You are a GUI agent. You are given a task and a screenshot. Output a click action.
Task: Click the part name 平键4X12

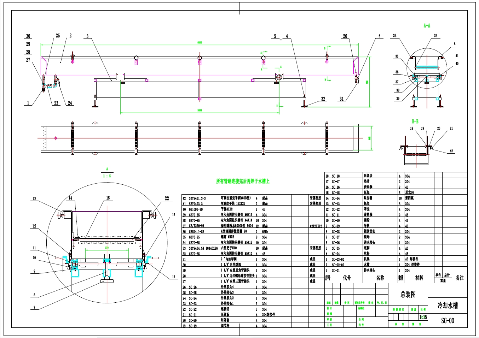227,209
